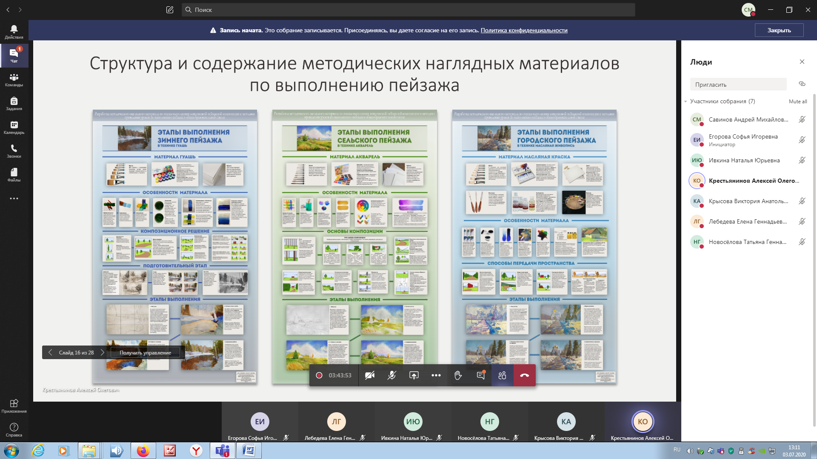Open the Chat section in sidebar
This screenshot has width=817, height=459.
tap(14, 56)
